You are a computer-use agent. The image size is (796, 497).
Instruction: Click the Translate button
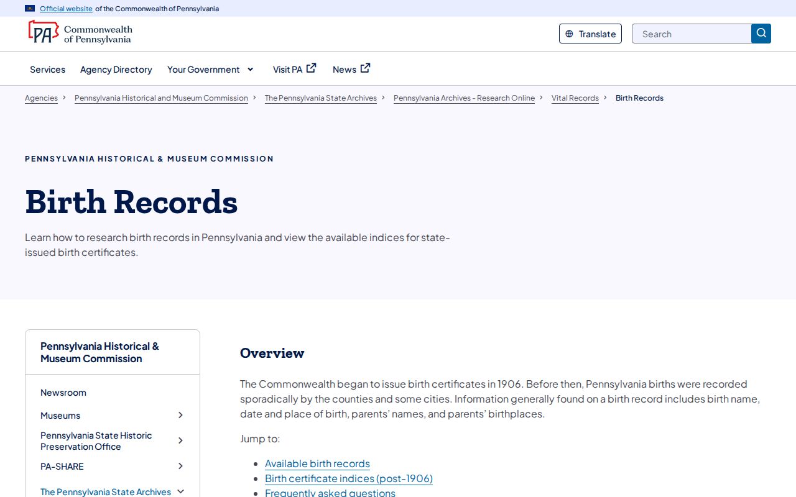(590, 34)
